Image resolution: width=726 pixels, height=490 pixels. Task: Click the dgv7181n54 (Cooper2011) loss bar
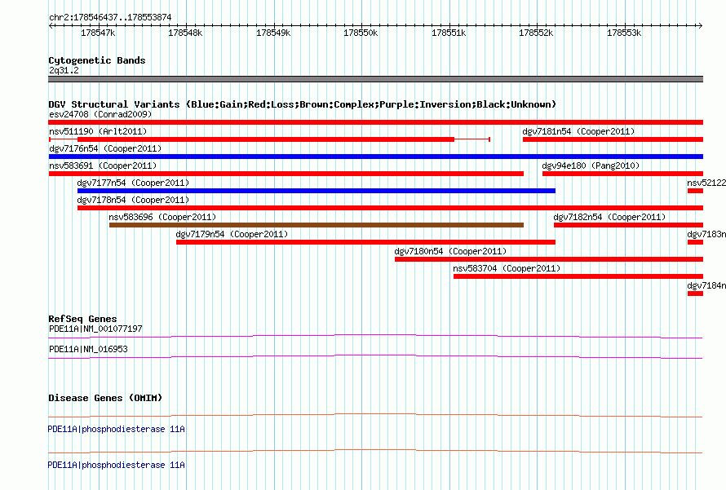pos(613,139)
